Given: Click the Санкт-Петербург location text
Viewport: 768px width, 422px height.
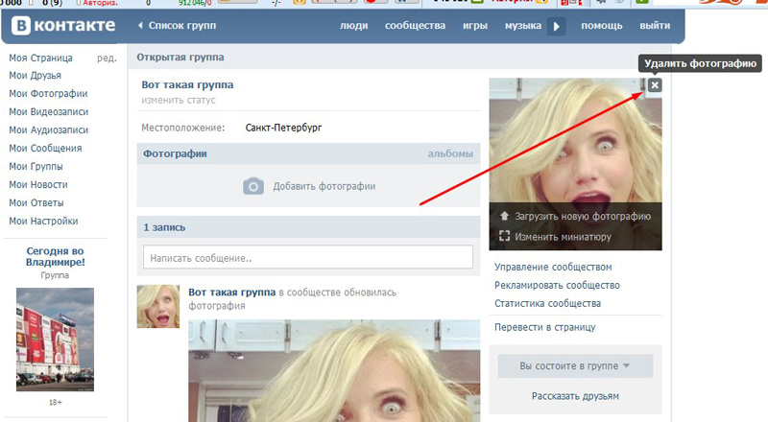Looking at the screenshot, I should pos(283,128).
